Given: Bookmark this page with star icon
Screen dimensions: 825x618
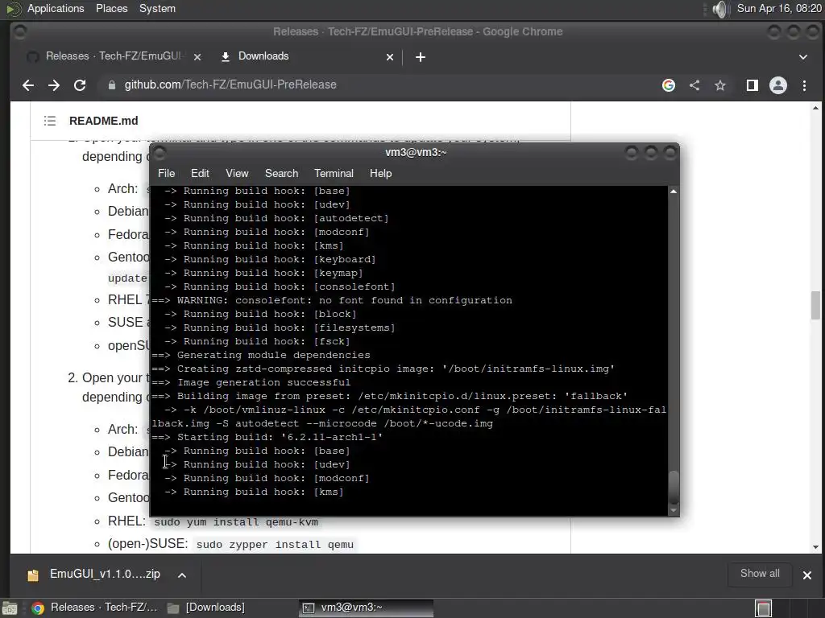Looking at the screenshot, I should point(720,85).
